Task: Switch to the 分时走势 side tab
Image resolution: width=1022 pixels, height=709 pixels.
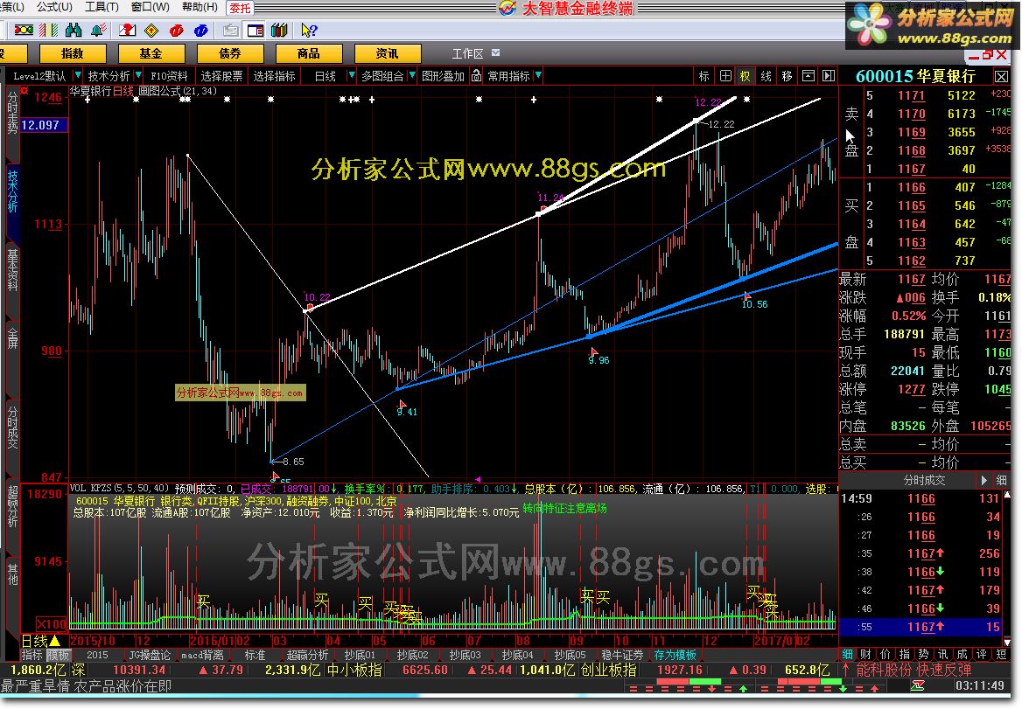Action: [12, 113]
